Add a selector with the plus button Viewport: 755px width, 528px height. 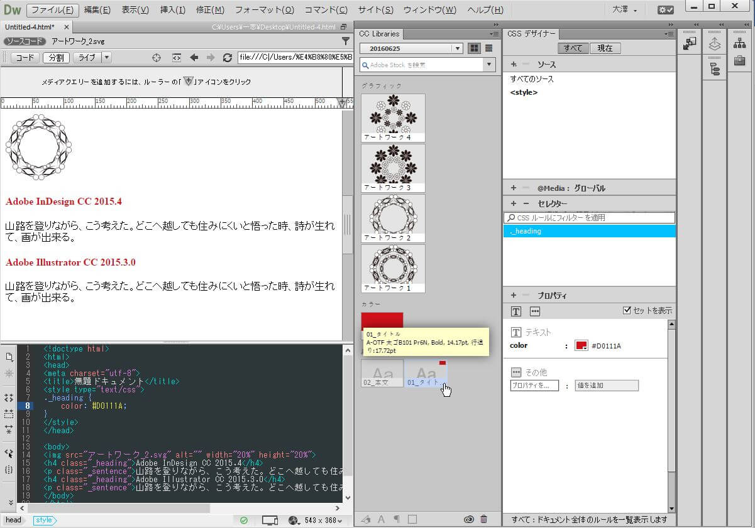514,203
